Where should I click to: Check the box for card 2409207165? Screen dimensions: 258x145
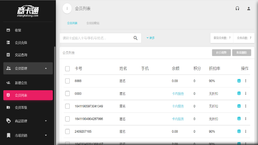point(67,131)
